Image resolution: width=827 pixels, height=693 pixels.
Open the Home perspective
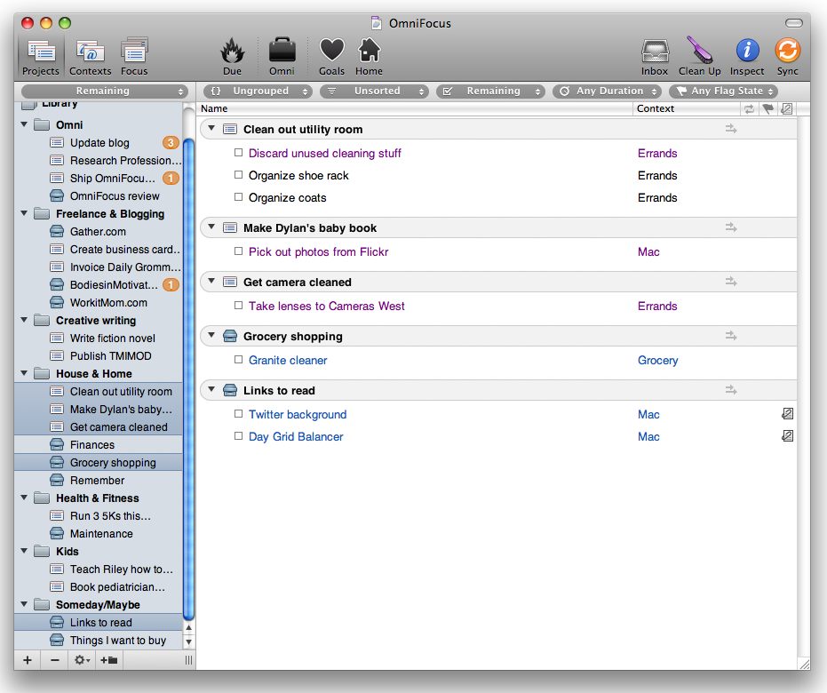pos(369,57)
